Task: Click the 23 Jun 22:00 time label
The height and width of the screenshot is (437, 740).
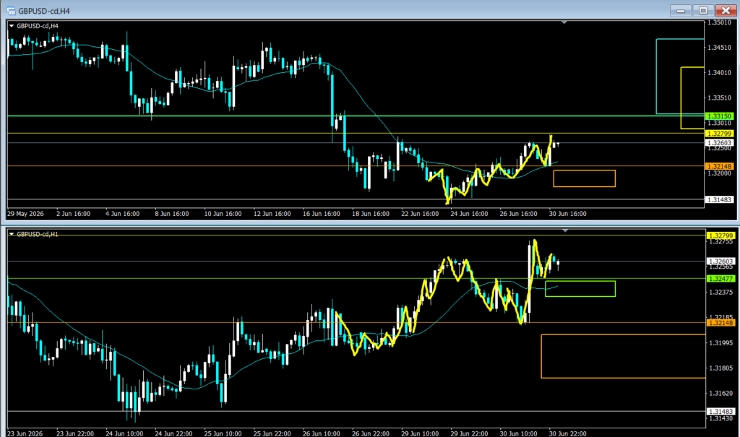Action: coord(75,433)
